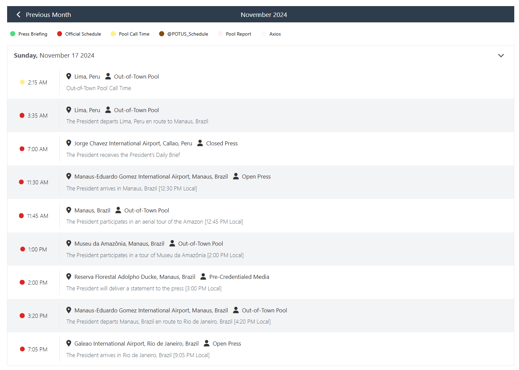Toggle the Press Briefing green legend dot

[x=13, y=34]
